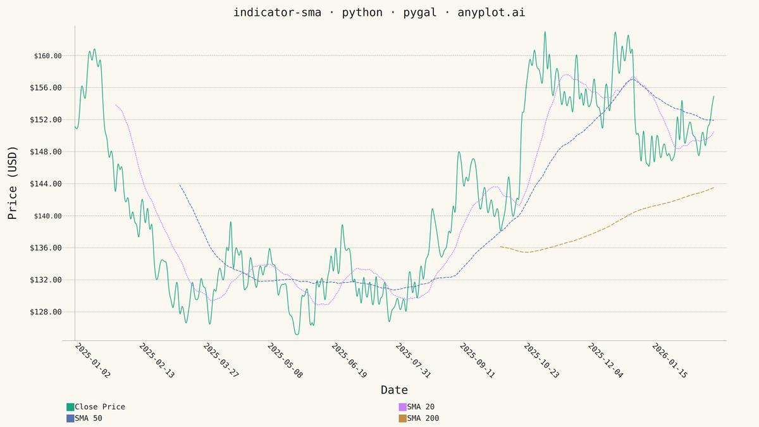Screen dimensions: 759x427
Task: Click the 2025-09-11 date label
Action: (x=477, y=361)
